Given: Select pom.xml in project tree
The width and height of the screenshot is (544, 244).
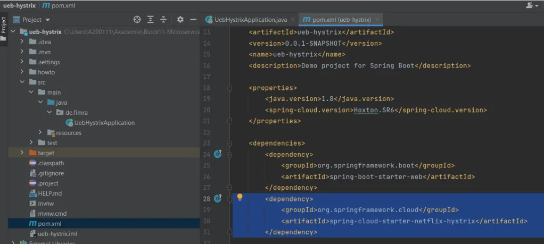Looking at the screenshot, I should (x=104, y=224).
